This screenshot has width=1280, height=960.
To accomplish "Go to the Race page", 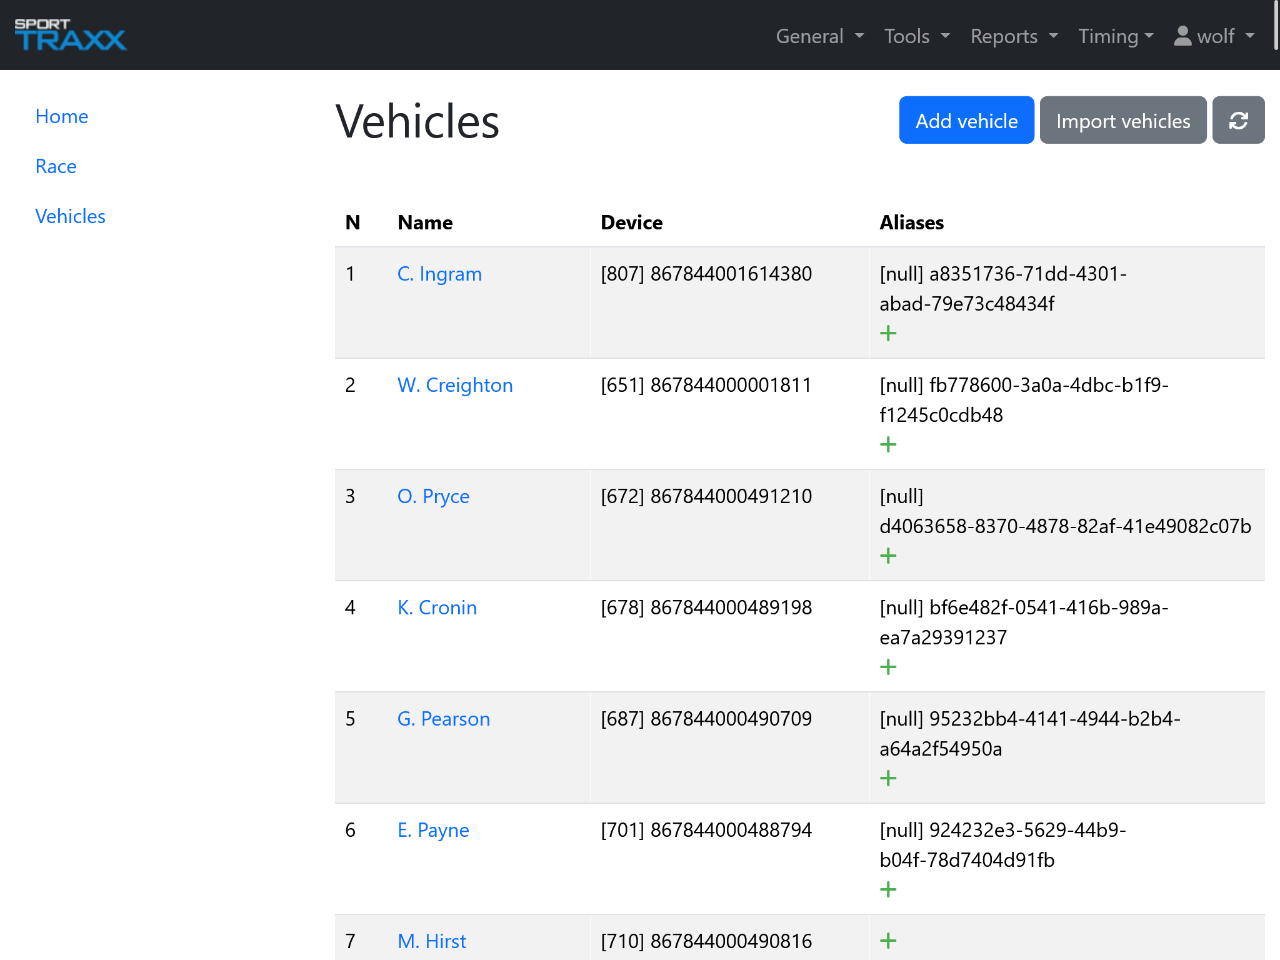I will [56, 166].
